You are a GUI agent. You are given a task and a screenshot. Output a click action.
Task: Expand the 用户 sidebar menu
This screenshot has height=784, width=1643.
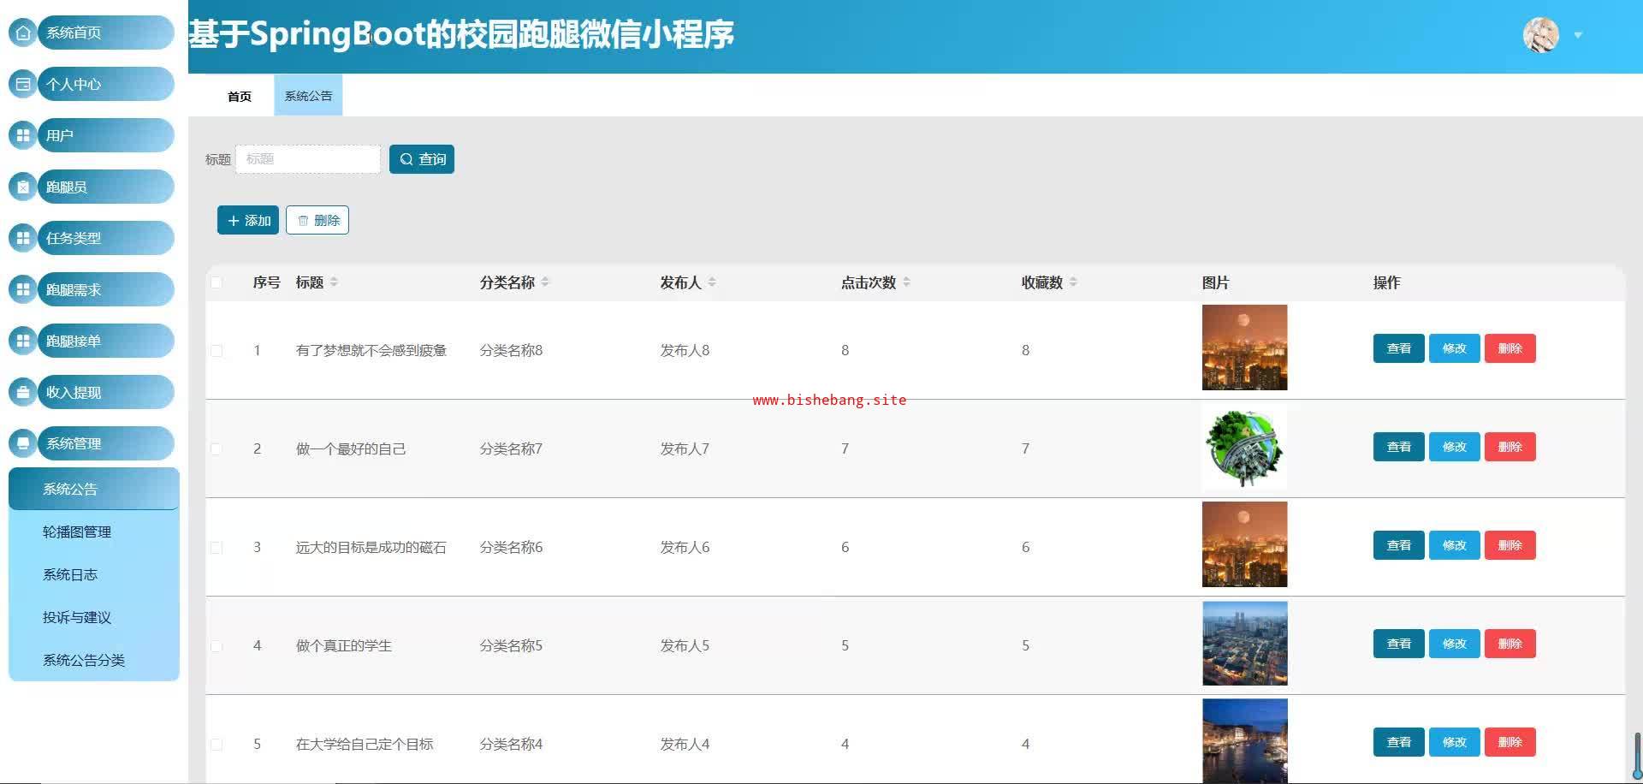(x=106, y=135)
